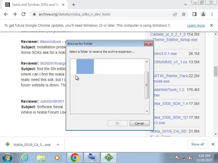The image size is (218, 163).
Task: Download NokiaWebTools_1.2 exe
Action: click(169, 92)
